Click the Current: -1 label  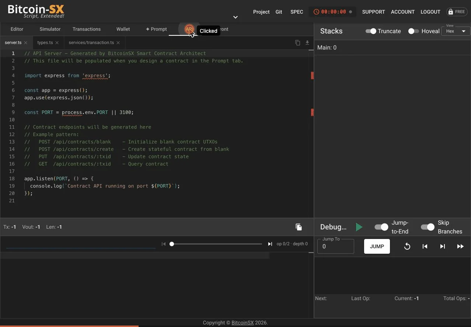pos(407,298)
